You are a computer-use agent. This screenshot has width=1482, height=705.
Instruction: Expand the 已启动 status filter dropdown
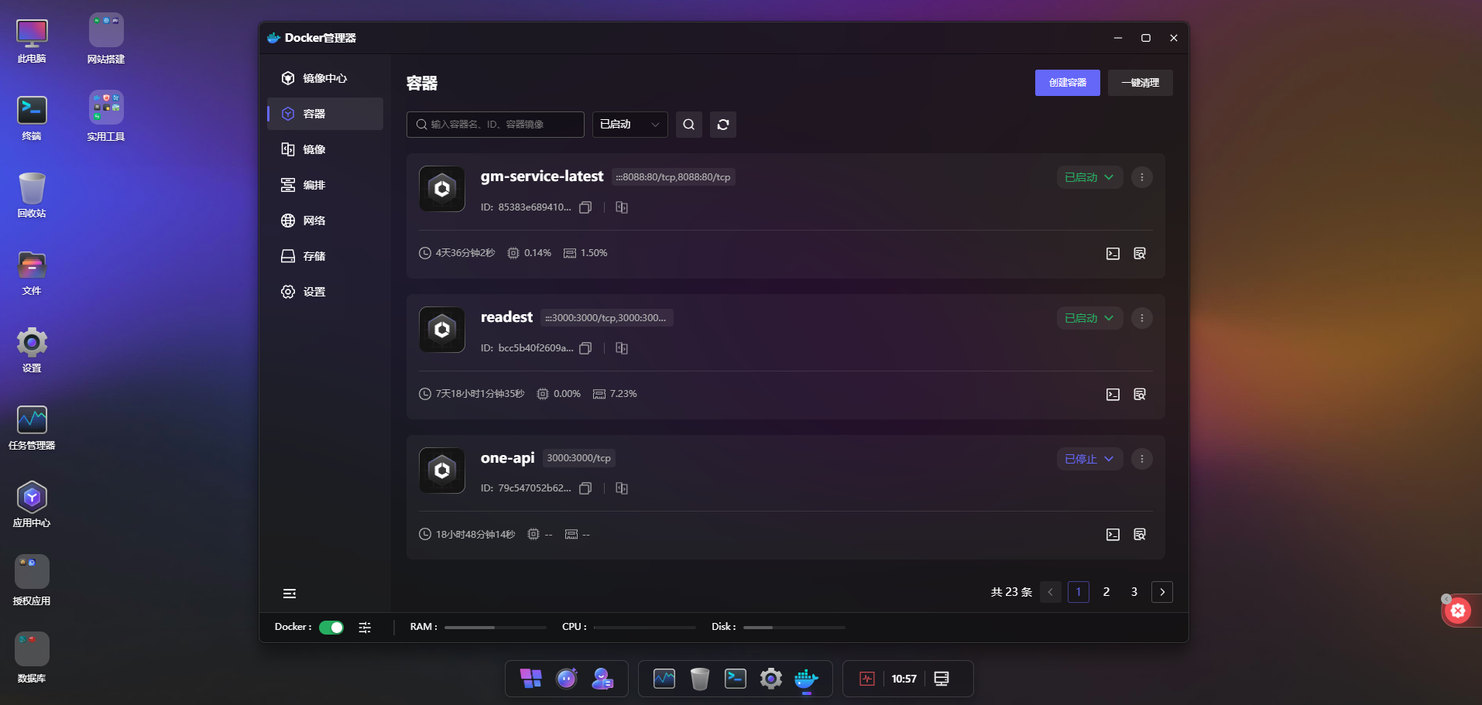[630, 125]
